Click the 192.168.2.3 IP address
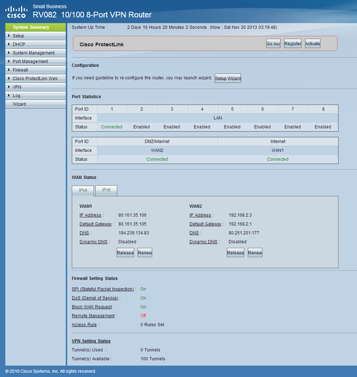This screenshot has height=377, width=357. [240, 215]
